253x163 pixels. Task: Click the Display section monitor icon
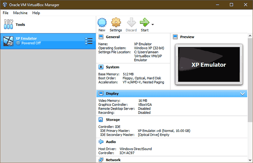[101, 93]
